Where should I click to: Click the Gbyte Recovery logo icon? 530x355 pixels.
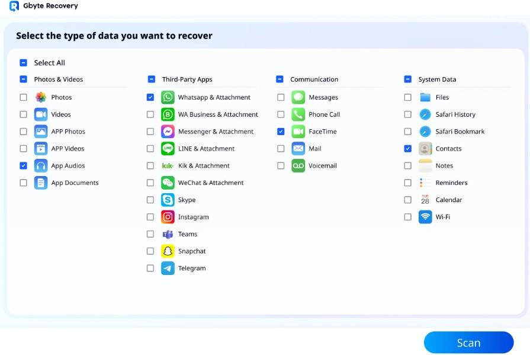(x=14, y=6)
